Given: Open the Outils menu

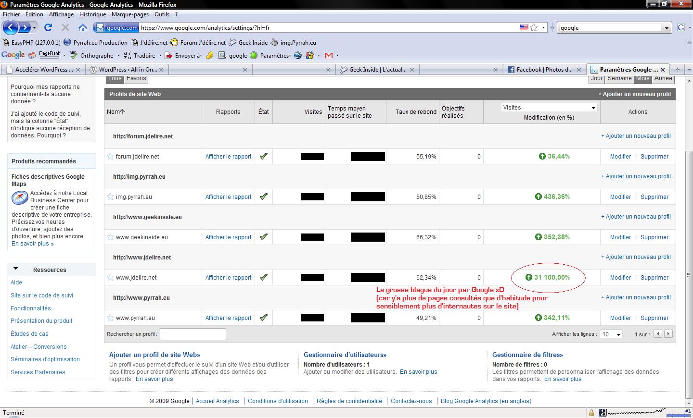Looking at the screenshot, I should click(162, 14).
